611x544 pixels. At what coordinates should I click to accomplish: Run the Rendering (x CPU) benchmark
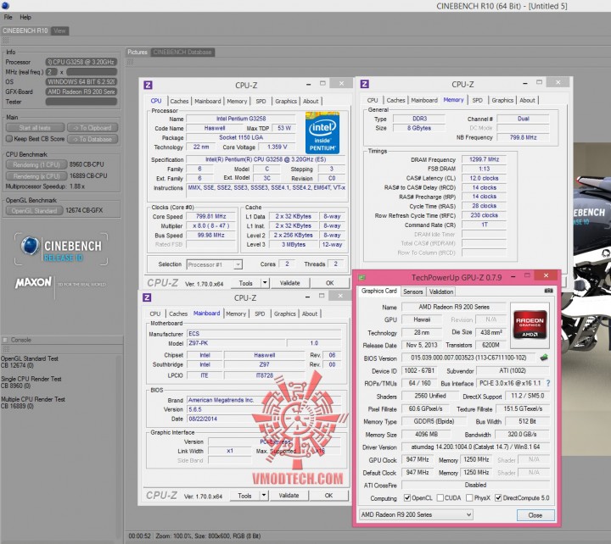tap(36, 176)
